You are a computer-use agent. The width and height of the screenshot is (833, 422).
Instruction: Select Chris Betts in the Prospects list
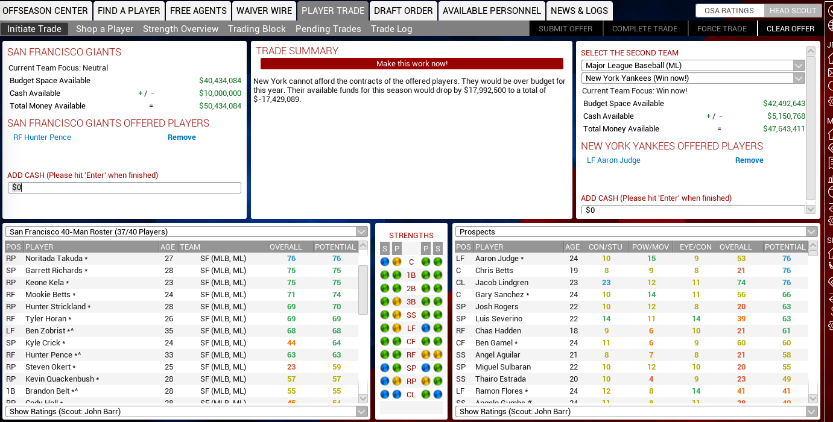[x=632, y=271]
